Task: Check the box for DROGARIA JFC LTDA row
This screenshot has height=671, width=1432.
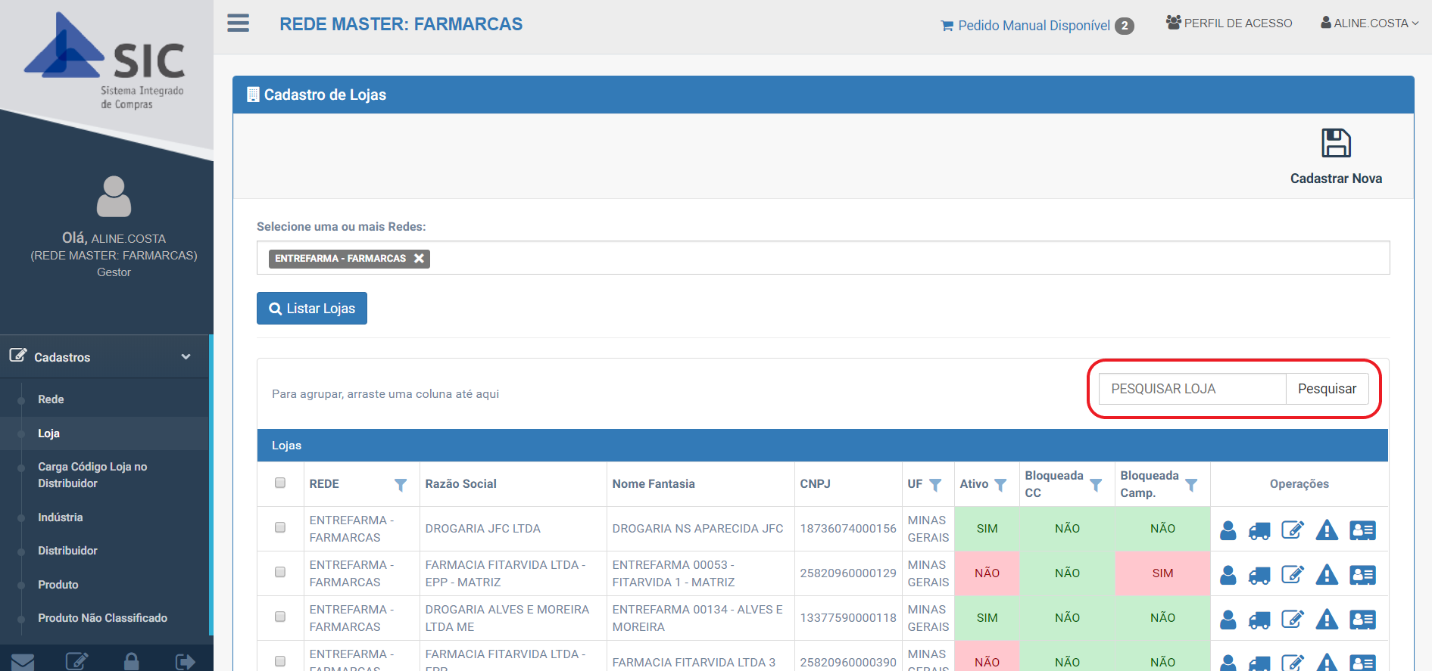Action: pos(280,527)
